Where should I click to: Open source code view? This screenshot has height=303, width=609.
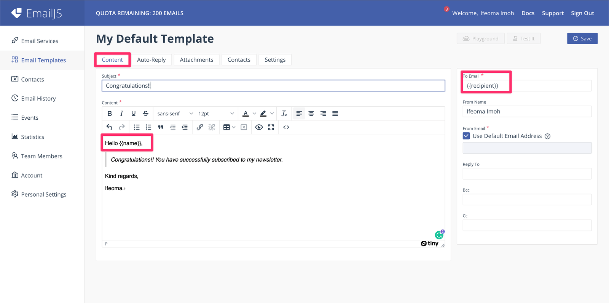(286, 127)
